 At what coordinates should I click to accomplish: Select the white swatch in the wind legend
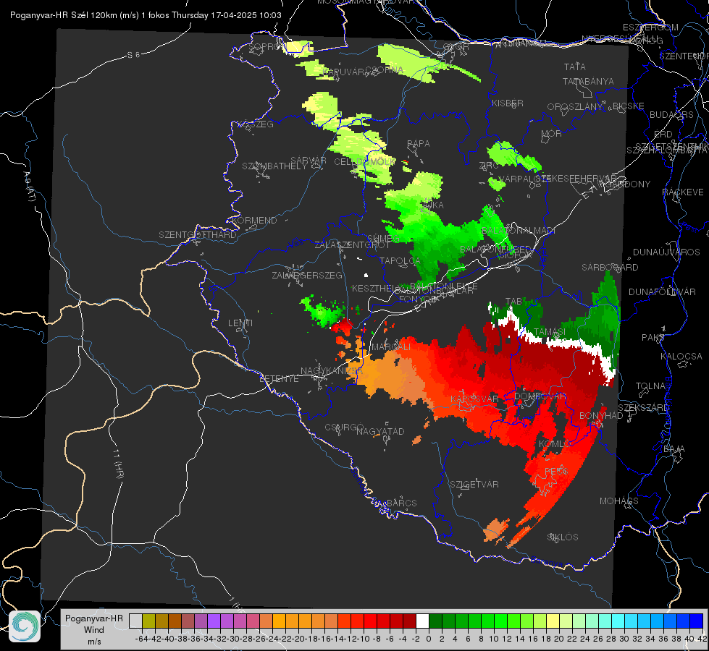click(422, 621)
